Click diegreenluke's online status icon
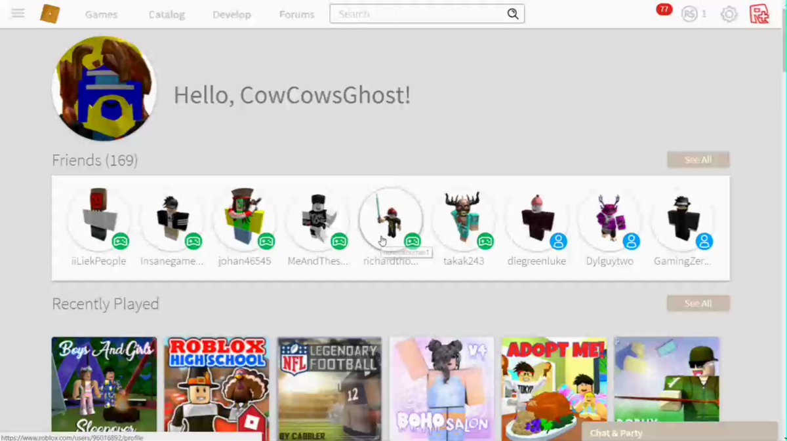This screenshot has width=787, height=441. click(558, 241)
